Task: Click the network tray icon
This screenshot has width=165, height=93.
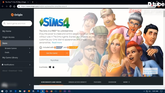Action: (x=147, y=91)
